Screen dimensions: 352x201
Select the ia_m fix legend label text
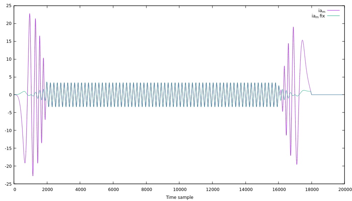(x=318, y=16)
